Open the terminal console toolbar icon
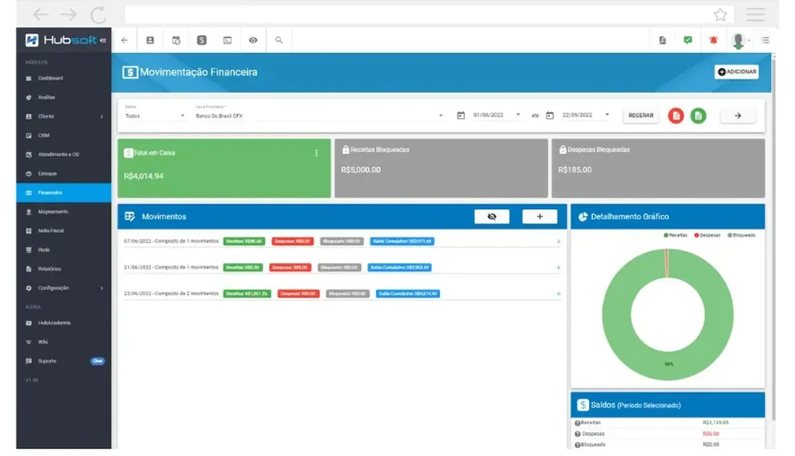The height and width of the screenshot is (456, 795). tap(227, 40)
